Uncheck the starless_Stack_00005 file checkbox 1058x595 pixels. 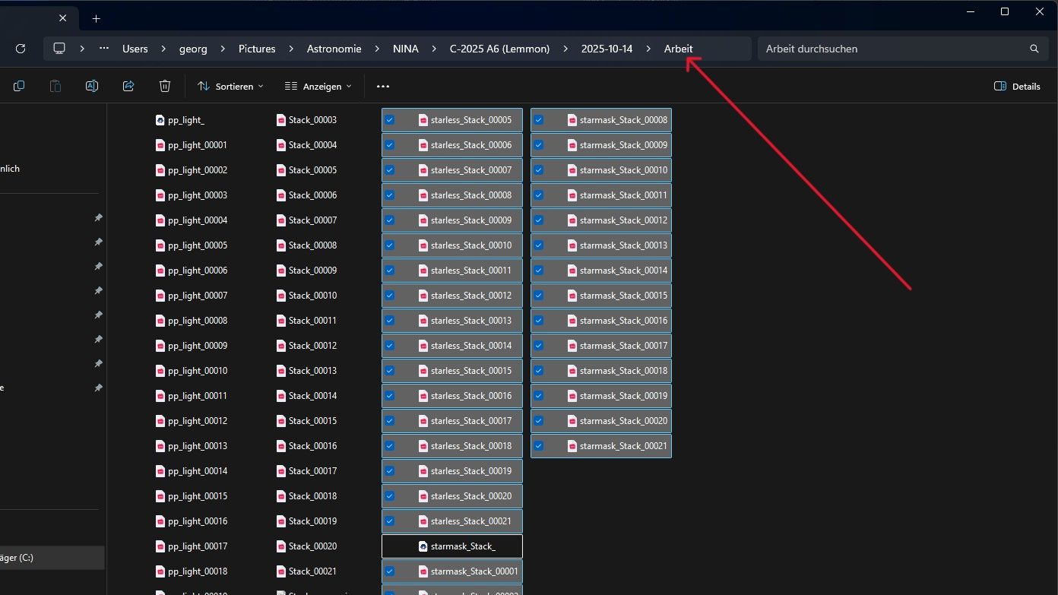389,120
